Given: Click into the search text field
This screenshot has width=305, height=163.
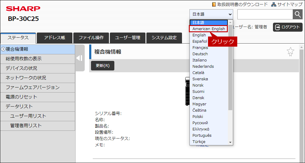Looking at the screenshot, I should [265, 14].
